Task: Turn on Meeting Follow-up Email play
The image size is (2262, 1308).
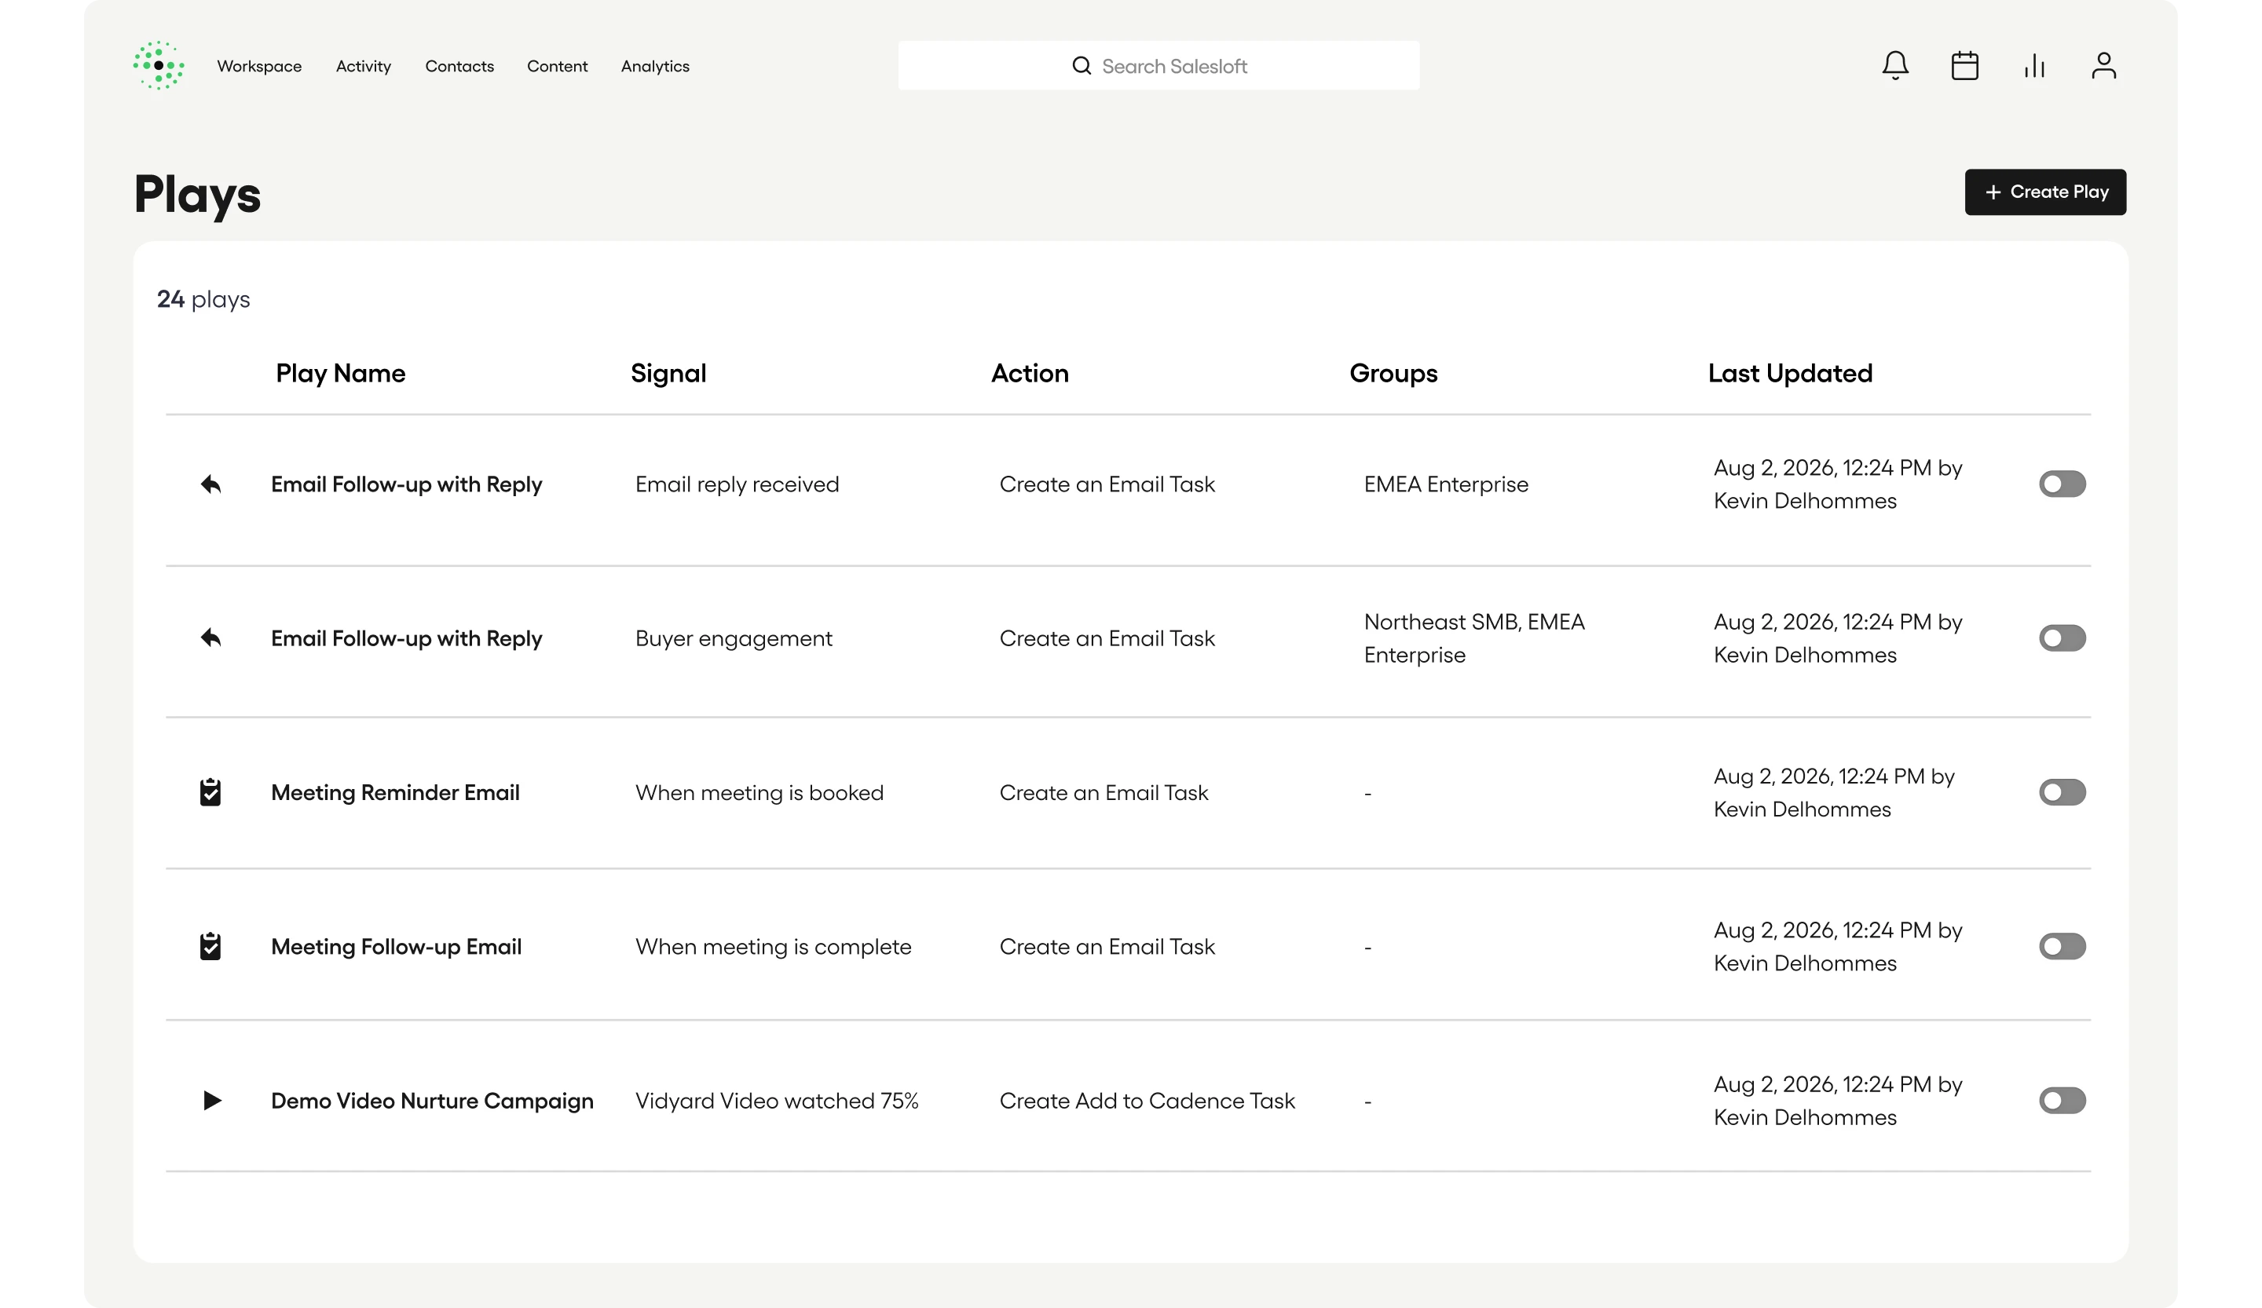Action: click(x=2062, y=947)
